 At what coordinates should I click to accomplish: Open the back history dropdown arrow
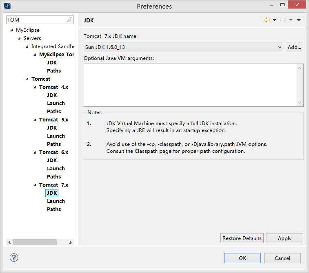click(274, 20)
